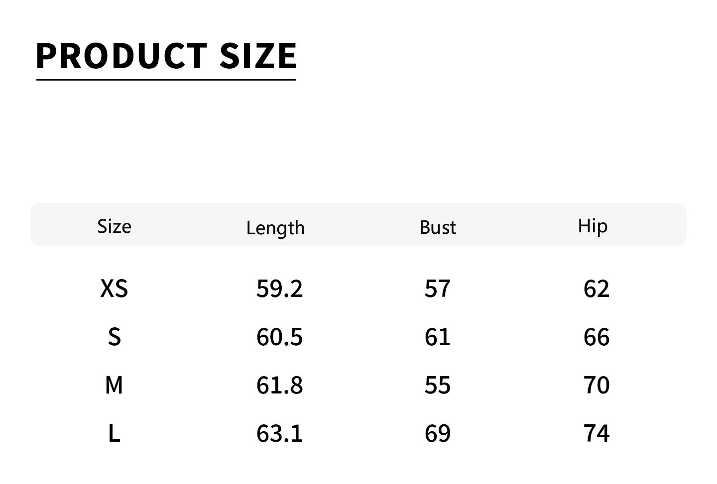Click the PRODUCT SIZE heading

click(166, 55)
